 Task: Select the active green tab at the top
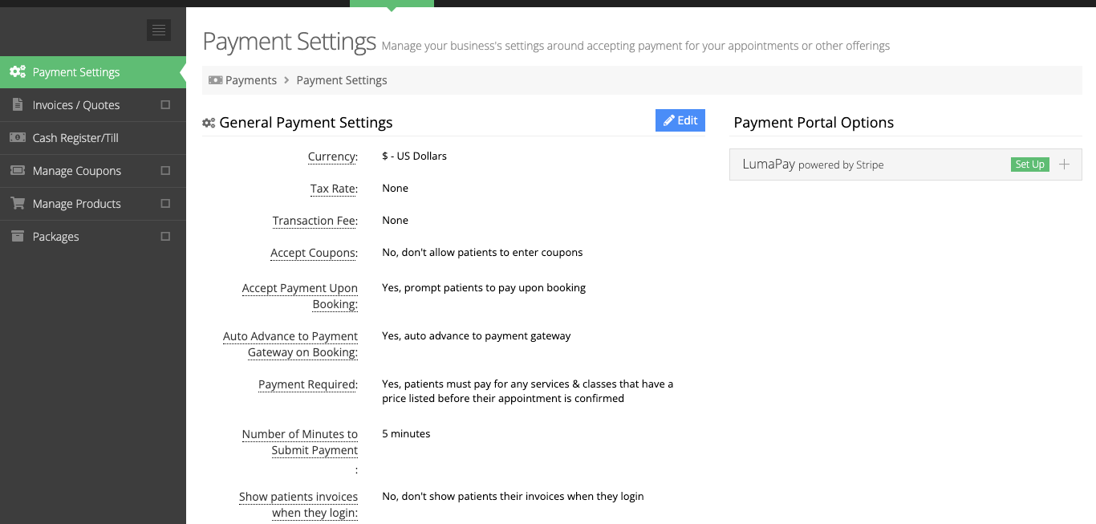[x=391, y=3]
